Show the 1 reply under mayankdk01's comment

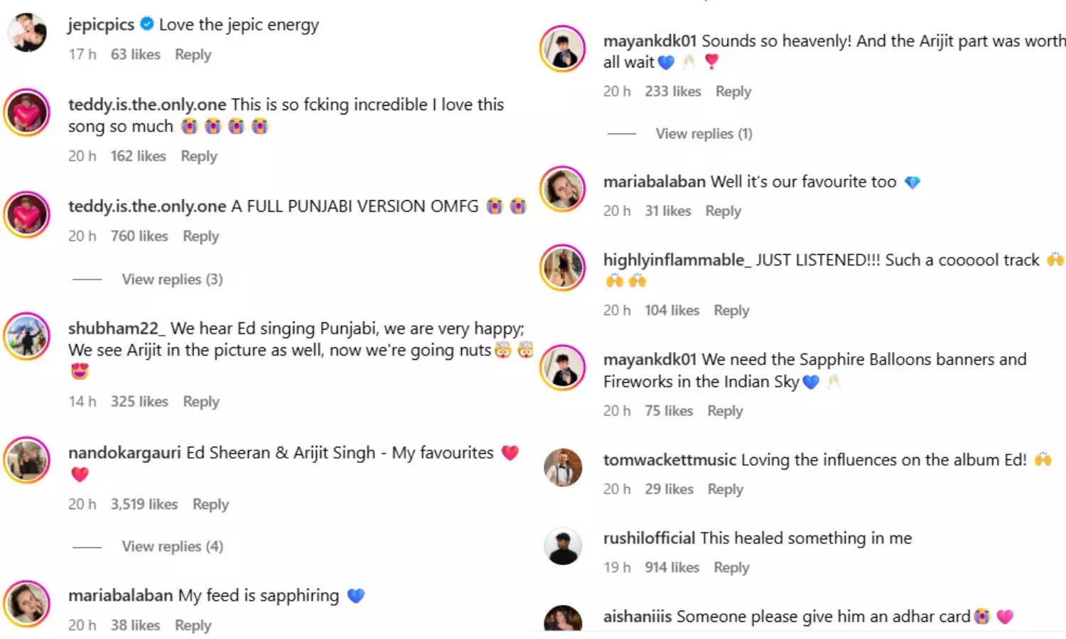pyautogui.click(x=704, y=134)
